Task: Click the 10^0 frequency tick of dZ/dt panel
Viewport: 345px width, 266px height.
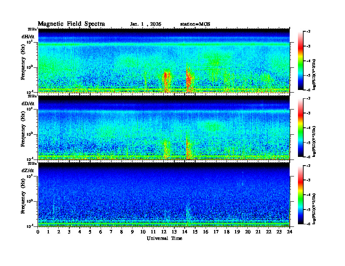Action: point(30,201)
